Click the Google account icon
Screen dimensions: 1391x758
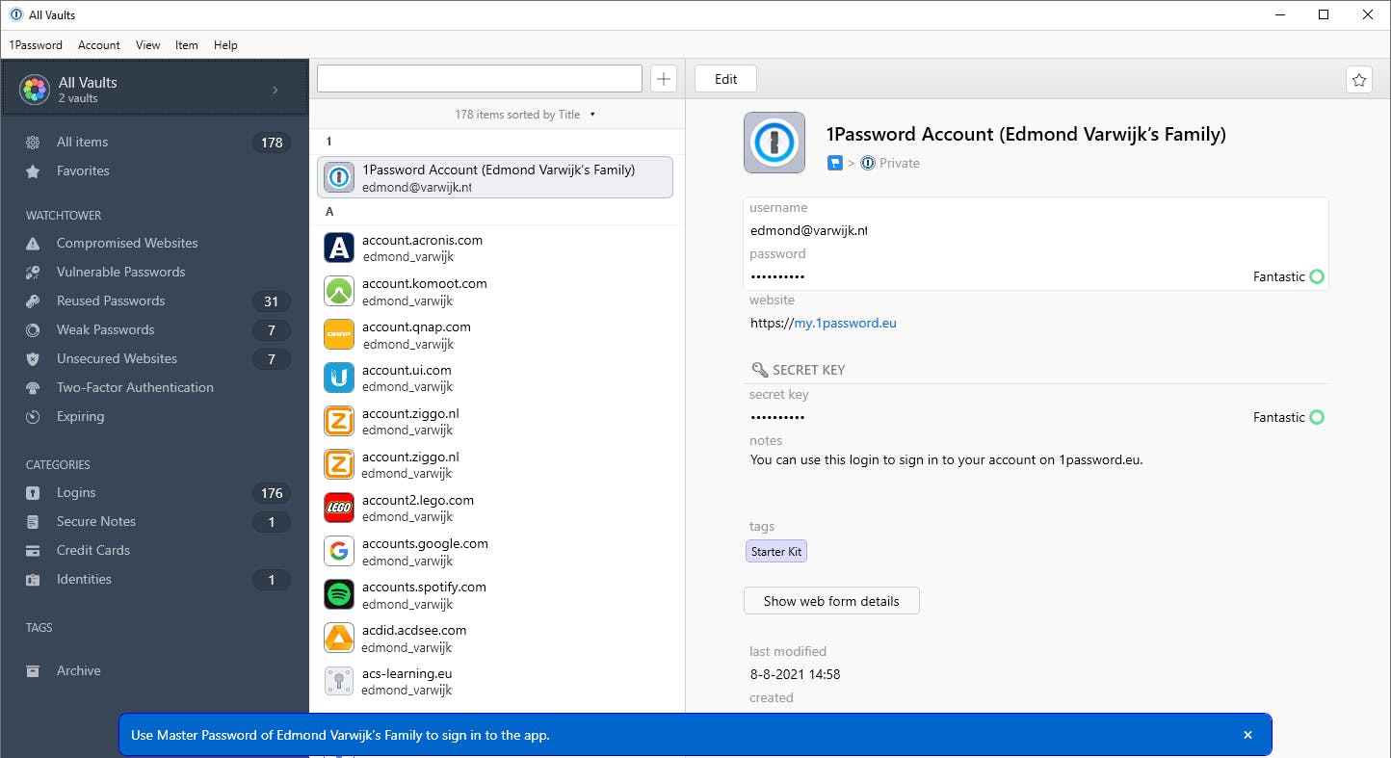[x=339, y=552]
